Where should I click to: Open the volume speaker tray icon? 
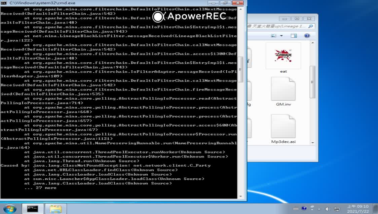pyautogui.click(x=327, y=209)
